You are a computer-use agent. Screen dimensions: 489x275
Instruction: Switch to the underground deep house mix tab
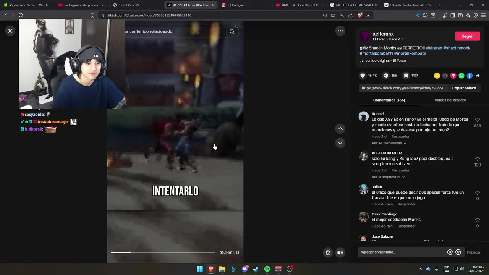(82, 5)
